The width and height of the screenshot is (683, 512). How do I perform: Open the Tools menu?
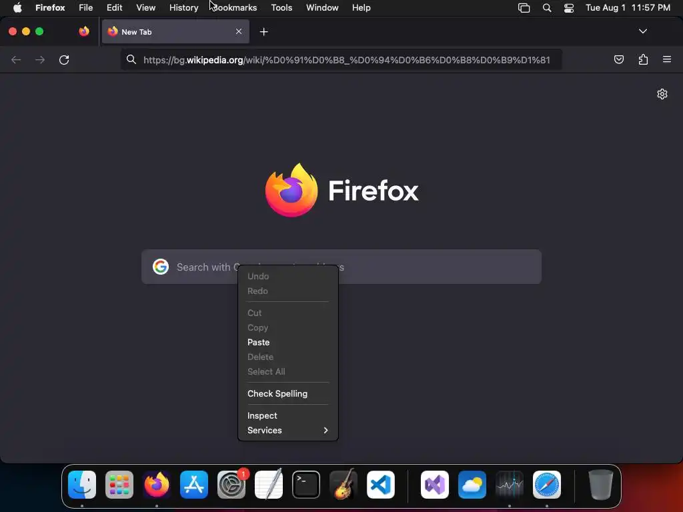281,7
